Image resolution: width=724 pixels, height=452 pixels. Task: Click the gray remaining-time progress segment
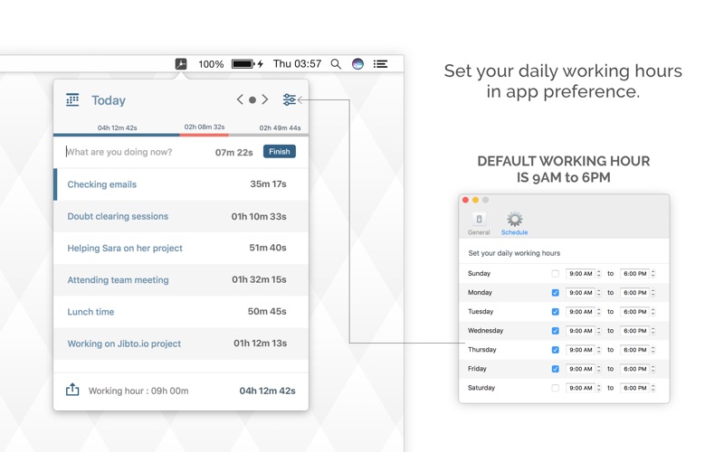coord(268,135)
